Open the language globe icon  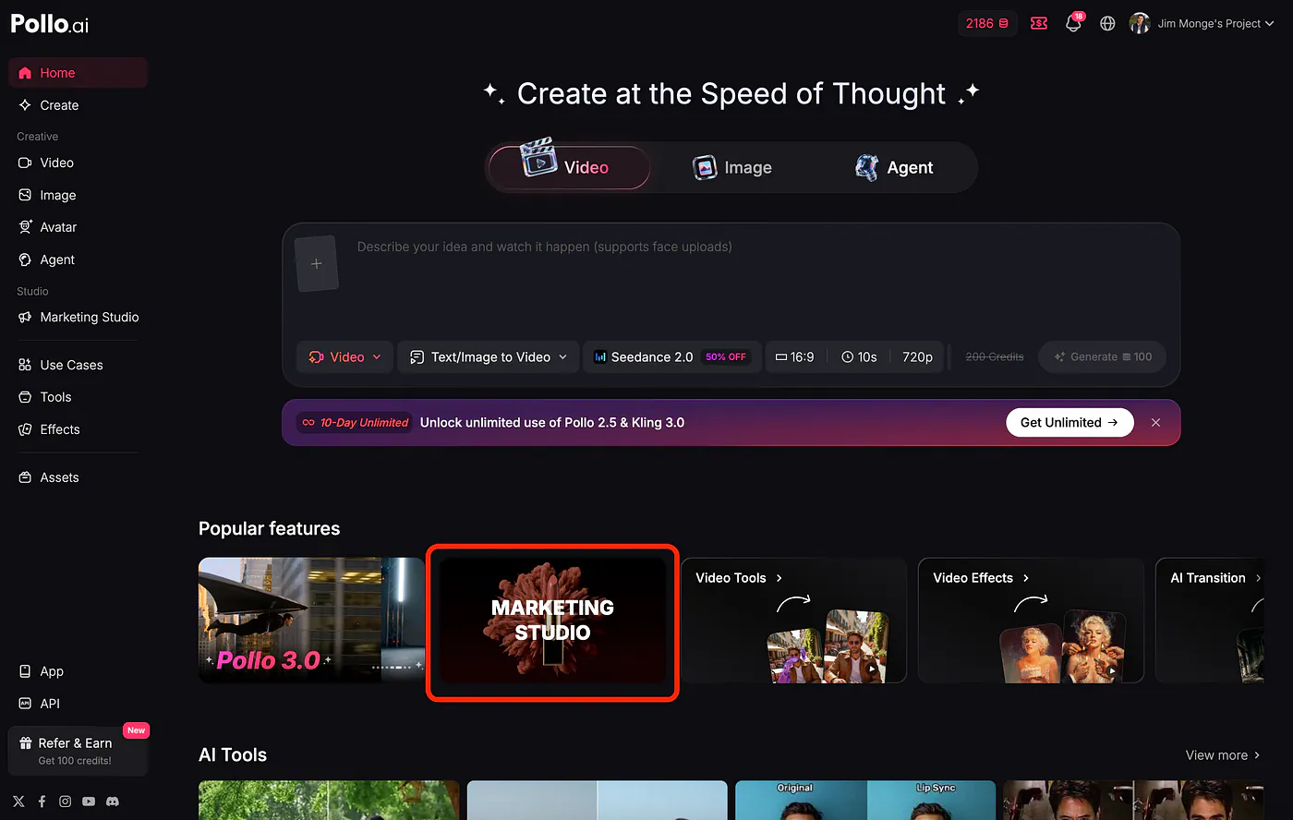1107,23
